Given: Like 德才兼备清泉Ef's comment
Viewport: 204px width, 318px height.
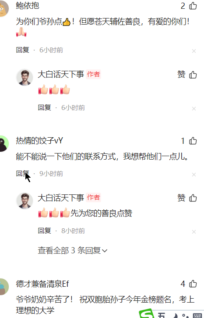Looking at the screenshot, I should (193, 284).
